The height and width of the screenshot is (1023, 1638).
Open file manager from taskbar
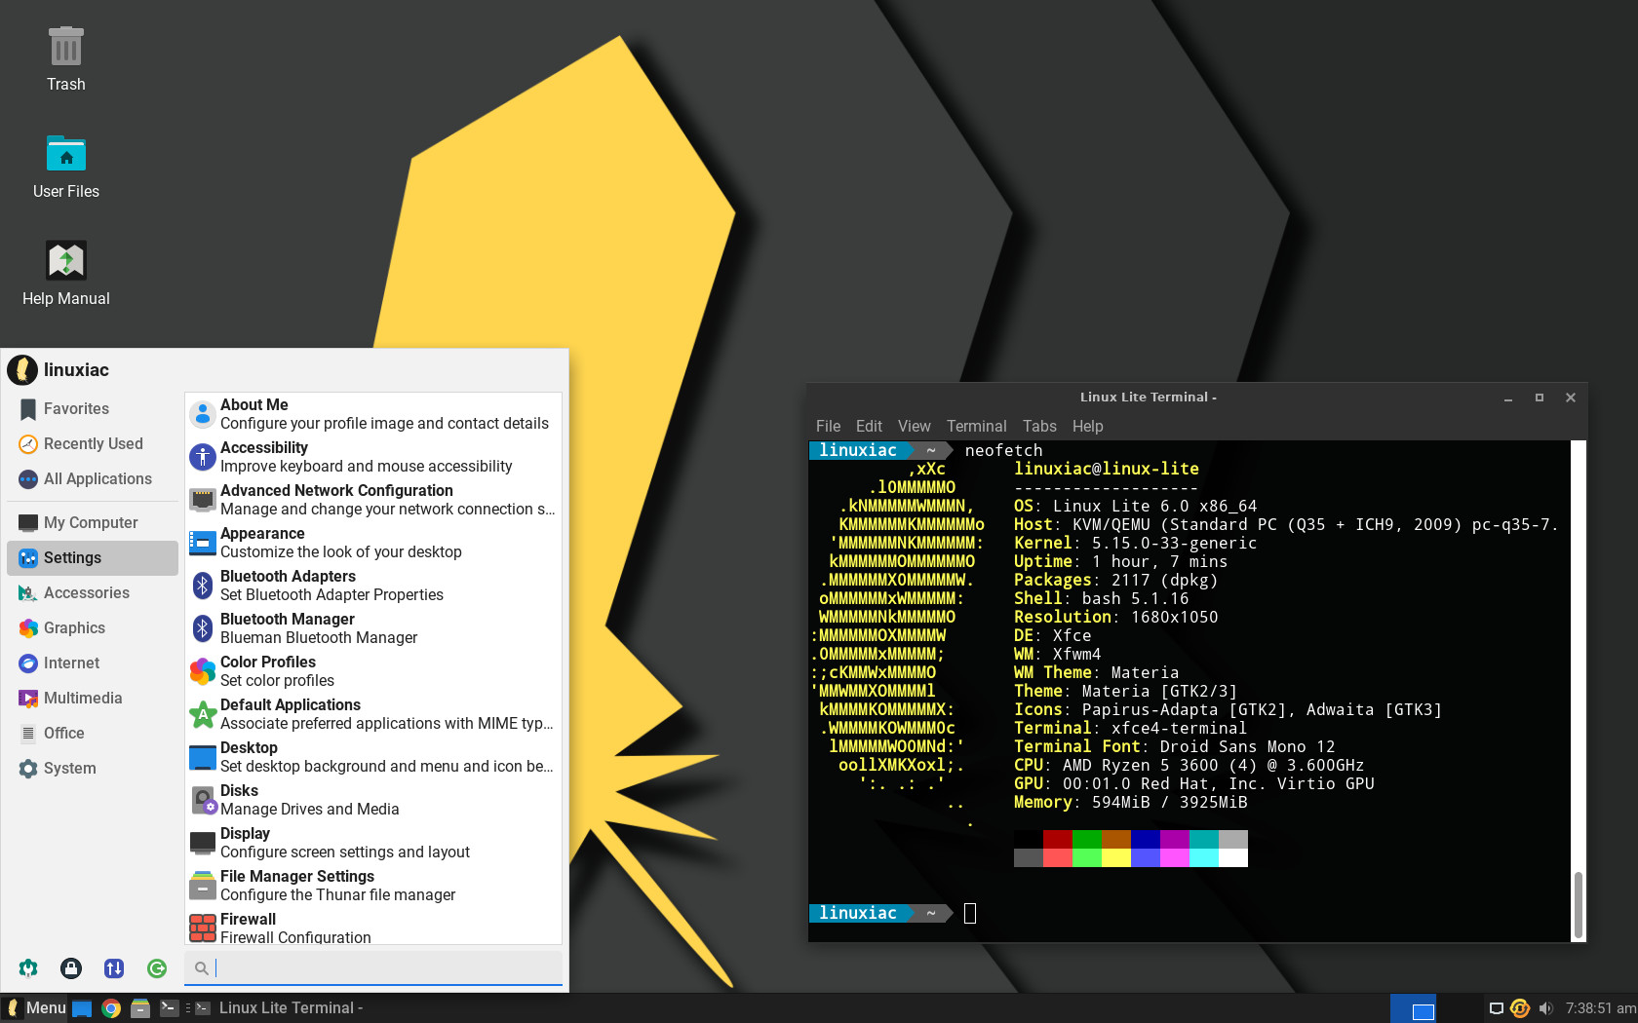point(140,1008)
